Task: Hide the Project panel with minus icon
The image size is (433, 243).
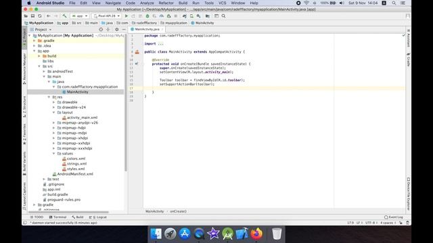Action: pyautogui.click(x=124, y=29)
